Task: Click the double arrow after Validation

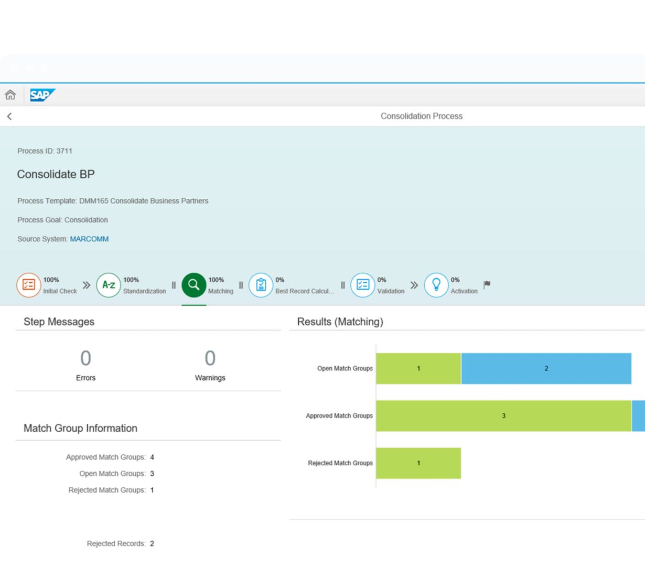Action: pos(414,285)
